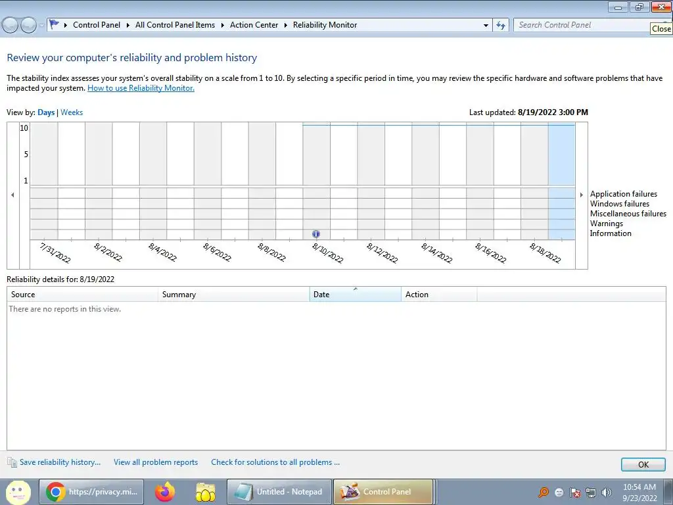Sort by the Action column header

pyautogui.click(x=439, y=295)
